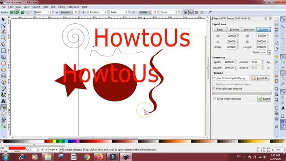Image resolution: width=286 pixels, height=161 pixels.
Task: Set export area to Selection
Action: point(249,30)
